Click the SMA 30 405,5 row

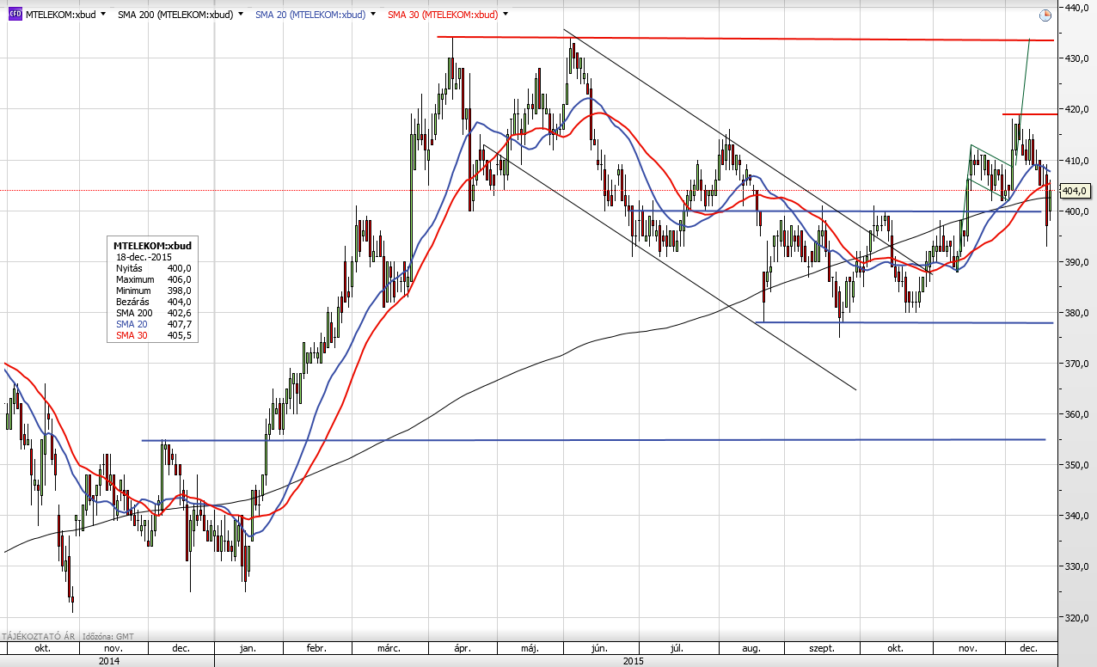click(x=153, y=335)
